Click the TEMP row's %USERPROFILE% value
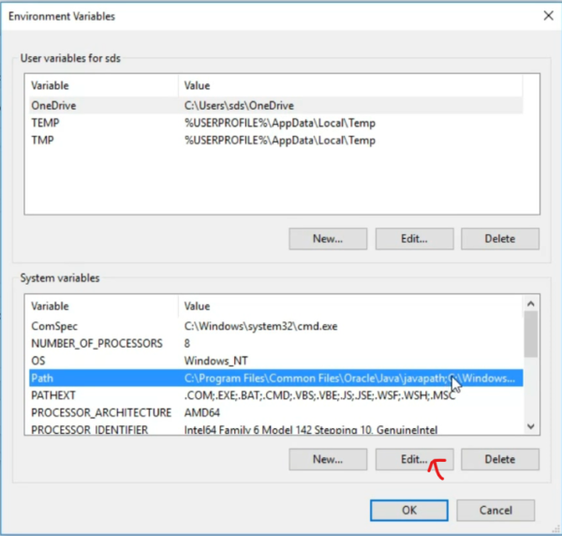Viewport: 562px width, 536px height. (280, 123)
